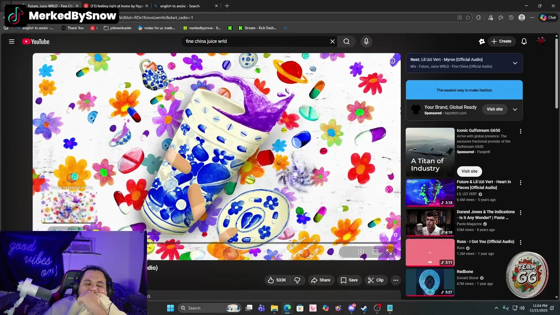Open browser Extensions puzzle icon
This screenshot has width=560, height=315.
pos(478,17)
